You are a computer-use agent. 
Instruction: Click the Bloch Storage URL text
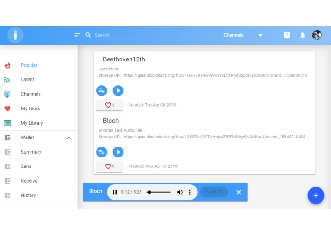[x=203, y=137]
